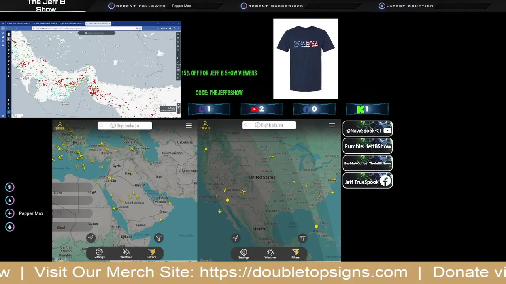Click the flightradar24 search field on the United States map
Viewport: 506px width, 284px height.
[269, 125]
